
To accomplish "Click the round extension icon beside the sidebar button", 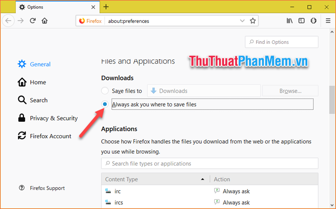I will tap(314, 21).
